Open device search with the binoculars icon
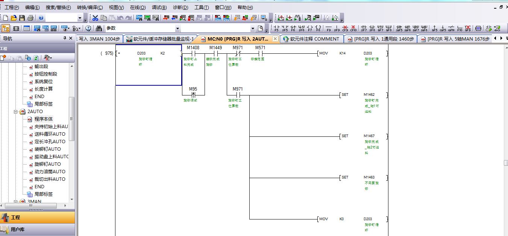Screen dimensions: 508x236 (x=99, y=28)
